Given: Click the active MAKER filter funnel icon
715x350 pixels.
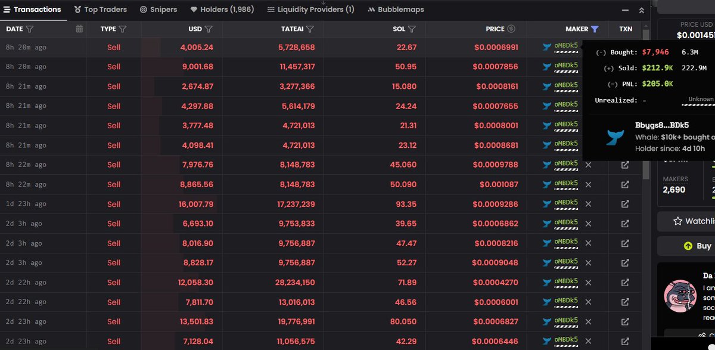Looking at the screenshot, I should tap(594, 29).
